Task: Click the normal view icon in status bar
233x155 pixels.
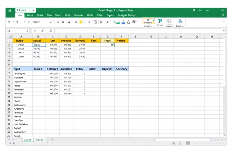Action: 174,143
